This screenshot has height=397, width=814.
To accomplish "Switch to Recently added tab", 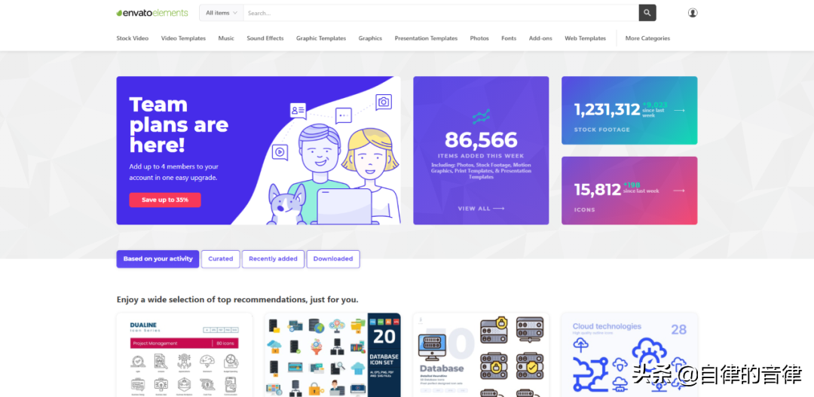I will [x=273, y=259].
